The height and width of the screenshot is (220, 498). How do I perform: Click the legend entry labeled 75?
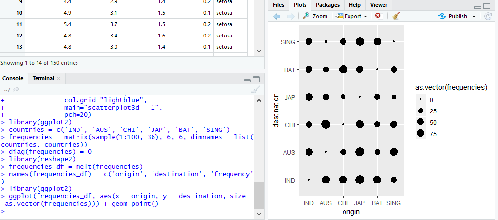click(x=433, y=134)
